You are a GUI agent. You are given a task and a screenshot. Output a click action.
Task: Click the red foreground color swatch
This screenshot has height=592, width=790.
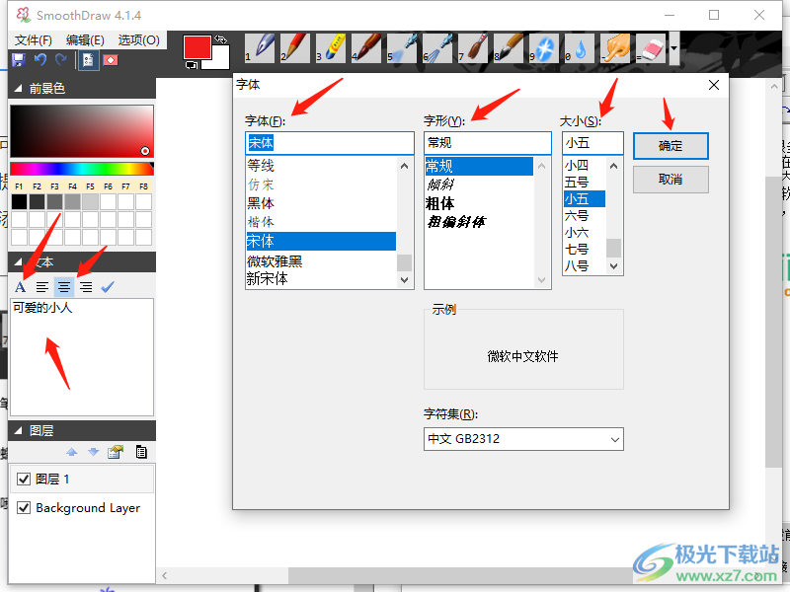click(197, 47)
